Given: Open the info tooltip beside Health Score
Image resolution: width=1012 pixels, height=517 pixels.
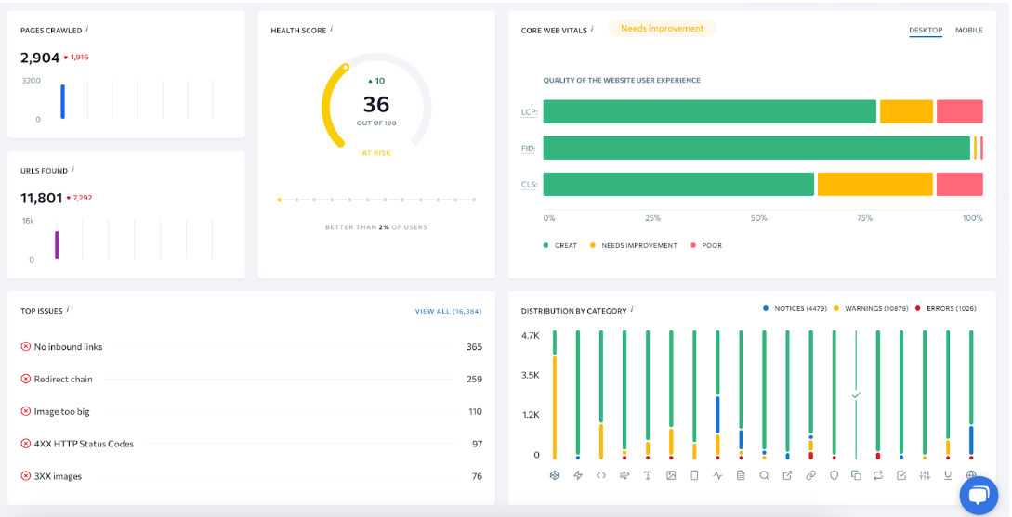Looking at the screenshot, I should pos(332,29).
